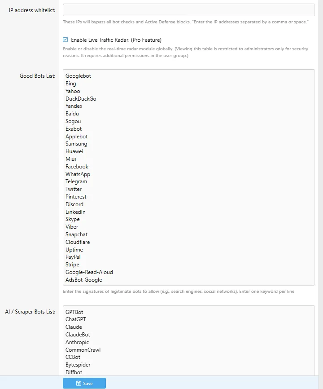Click the PayPal entry in the list

click(x=73, y=257)
